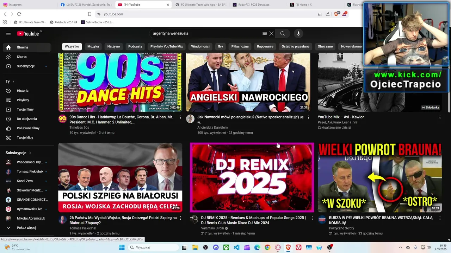
Task: Select the Rapowanie filter chip
Action: tap(265, 46)
